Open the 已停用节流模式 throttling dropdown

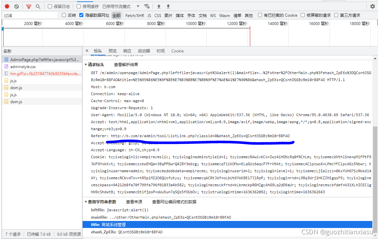121,6
